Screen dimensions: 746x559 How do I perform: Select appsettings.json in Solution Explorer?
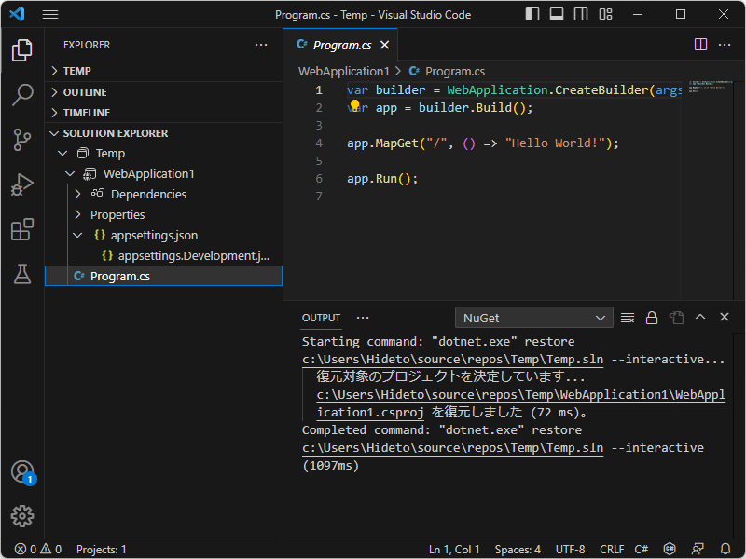coord(154,236)
